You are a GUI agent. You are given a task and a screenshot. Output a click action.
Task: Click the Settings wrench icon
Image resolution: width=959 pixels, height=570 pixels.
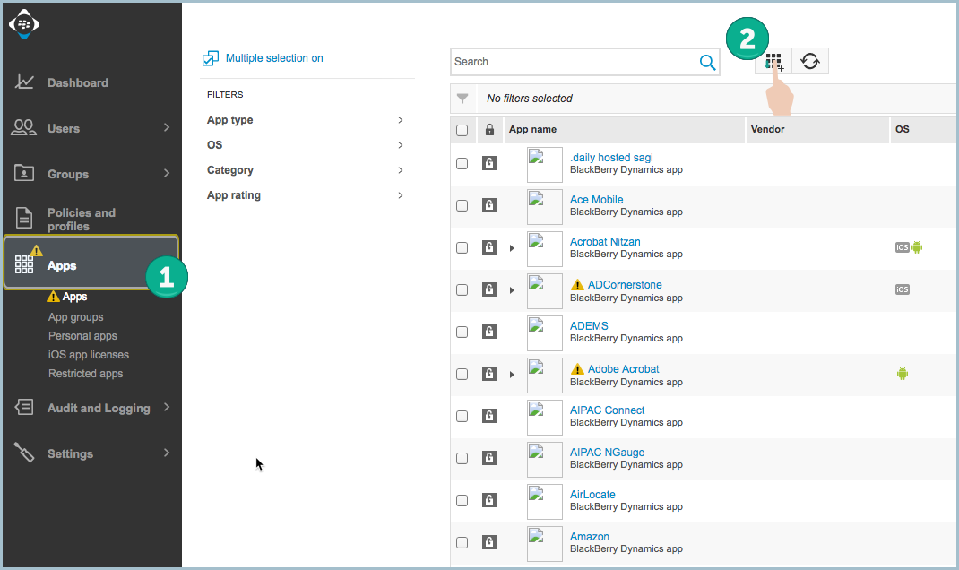[24, 453]
